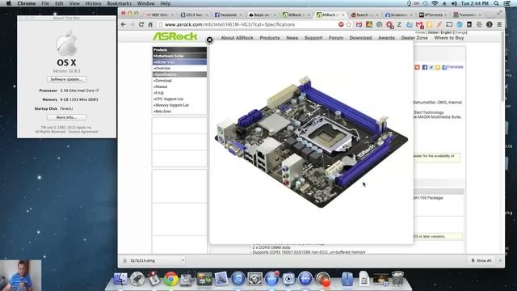Image resolution: width=517 pixels, height=291 pixels.
Task: Open Spotlight search magnifier
Action: coord(496,3)
